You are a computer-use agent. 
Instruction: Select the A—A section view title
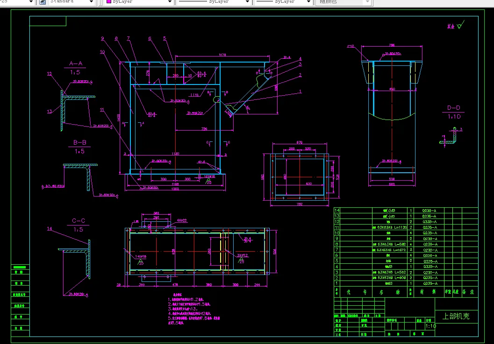coord(76,63)
